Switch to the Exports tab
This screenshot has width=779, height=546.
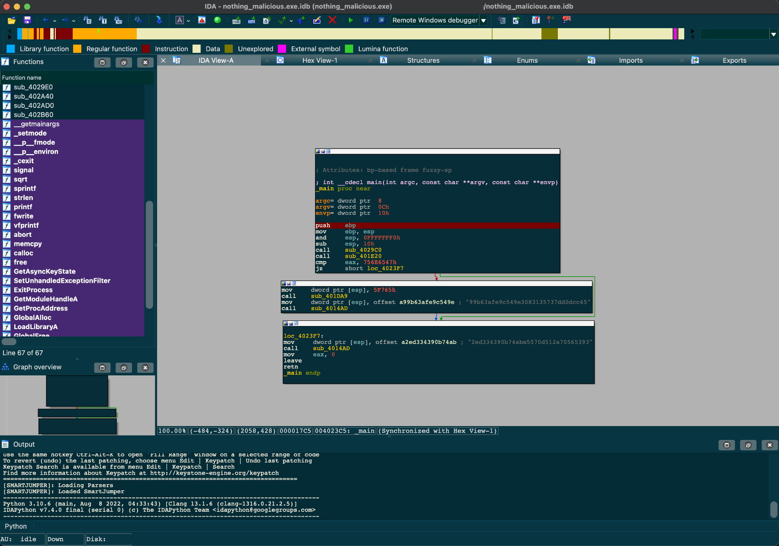pyautogui.click(x=734, y=61)
